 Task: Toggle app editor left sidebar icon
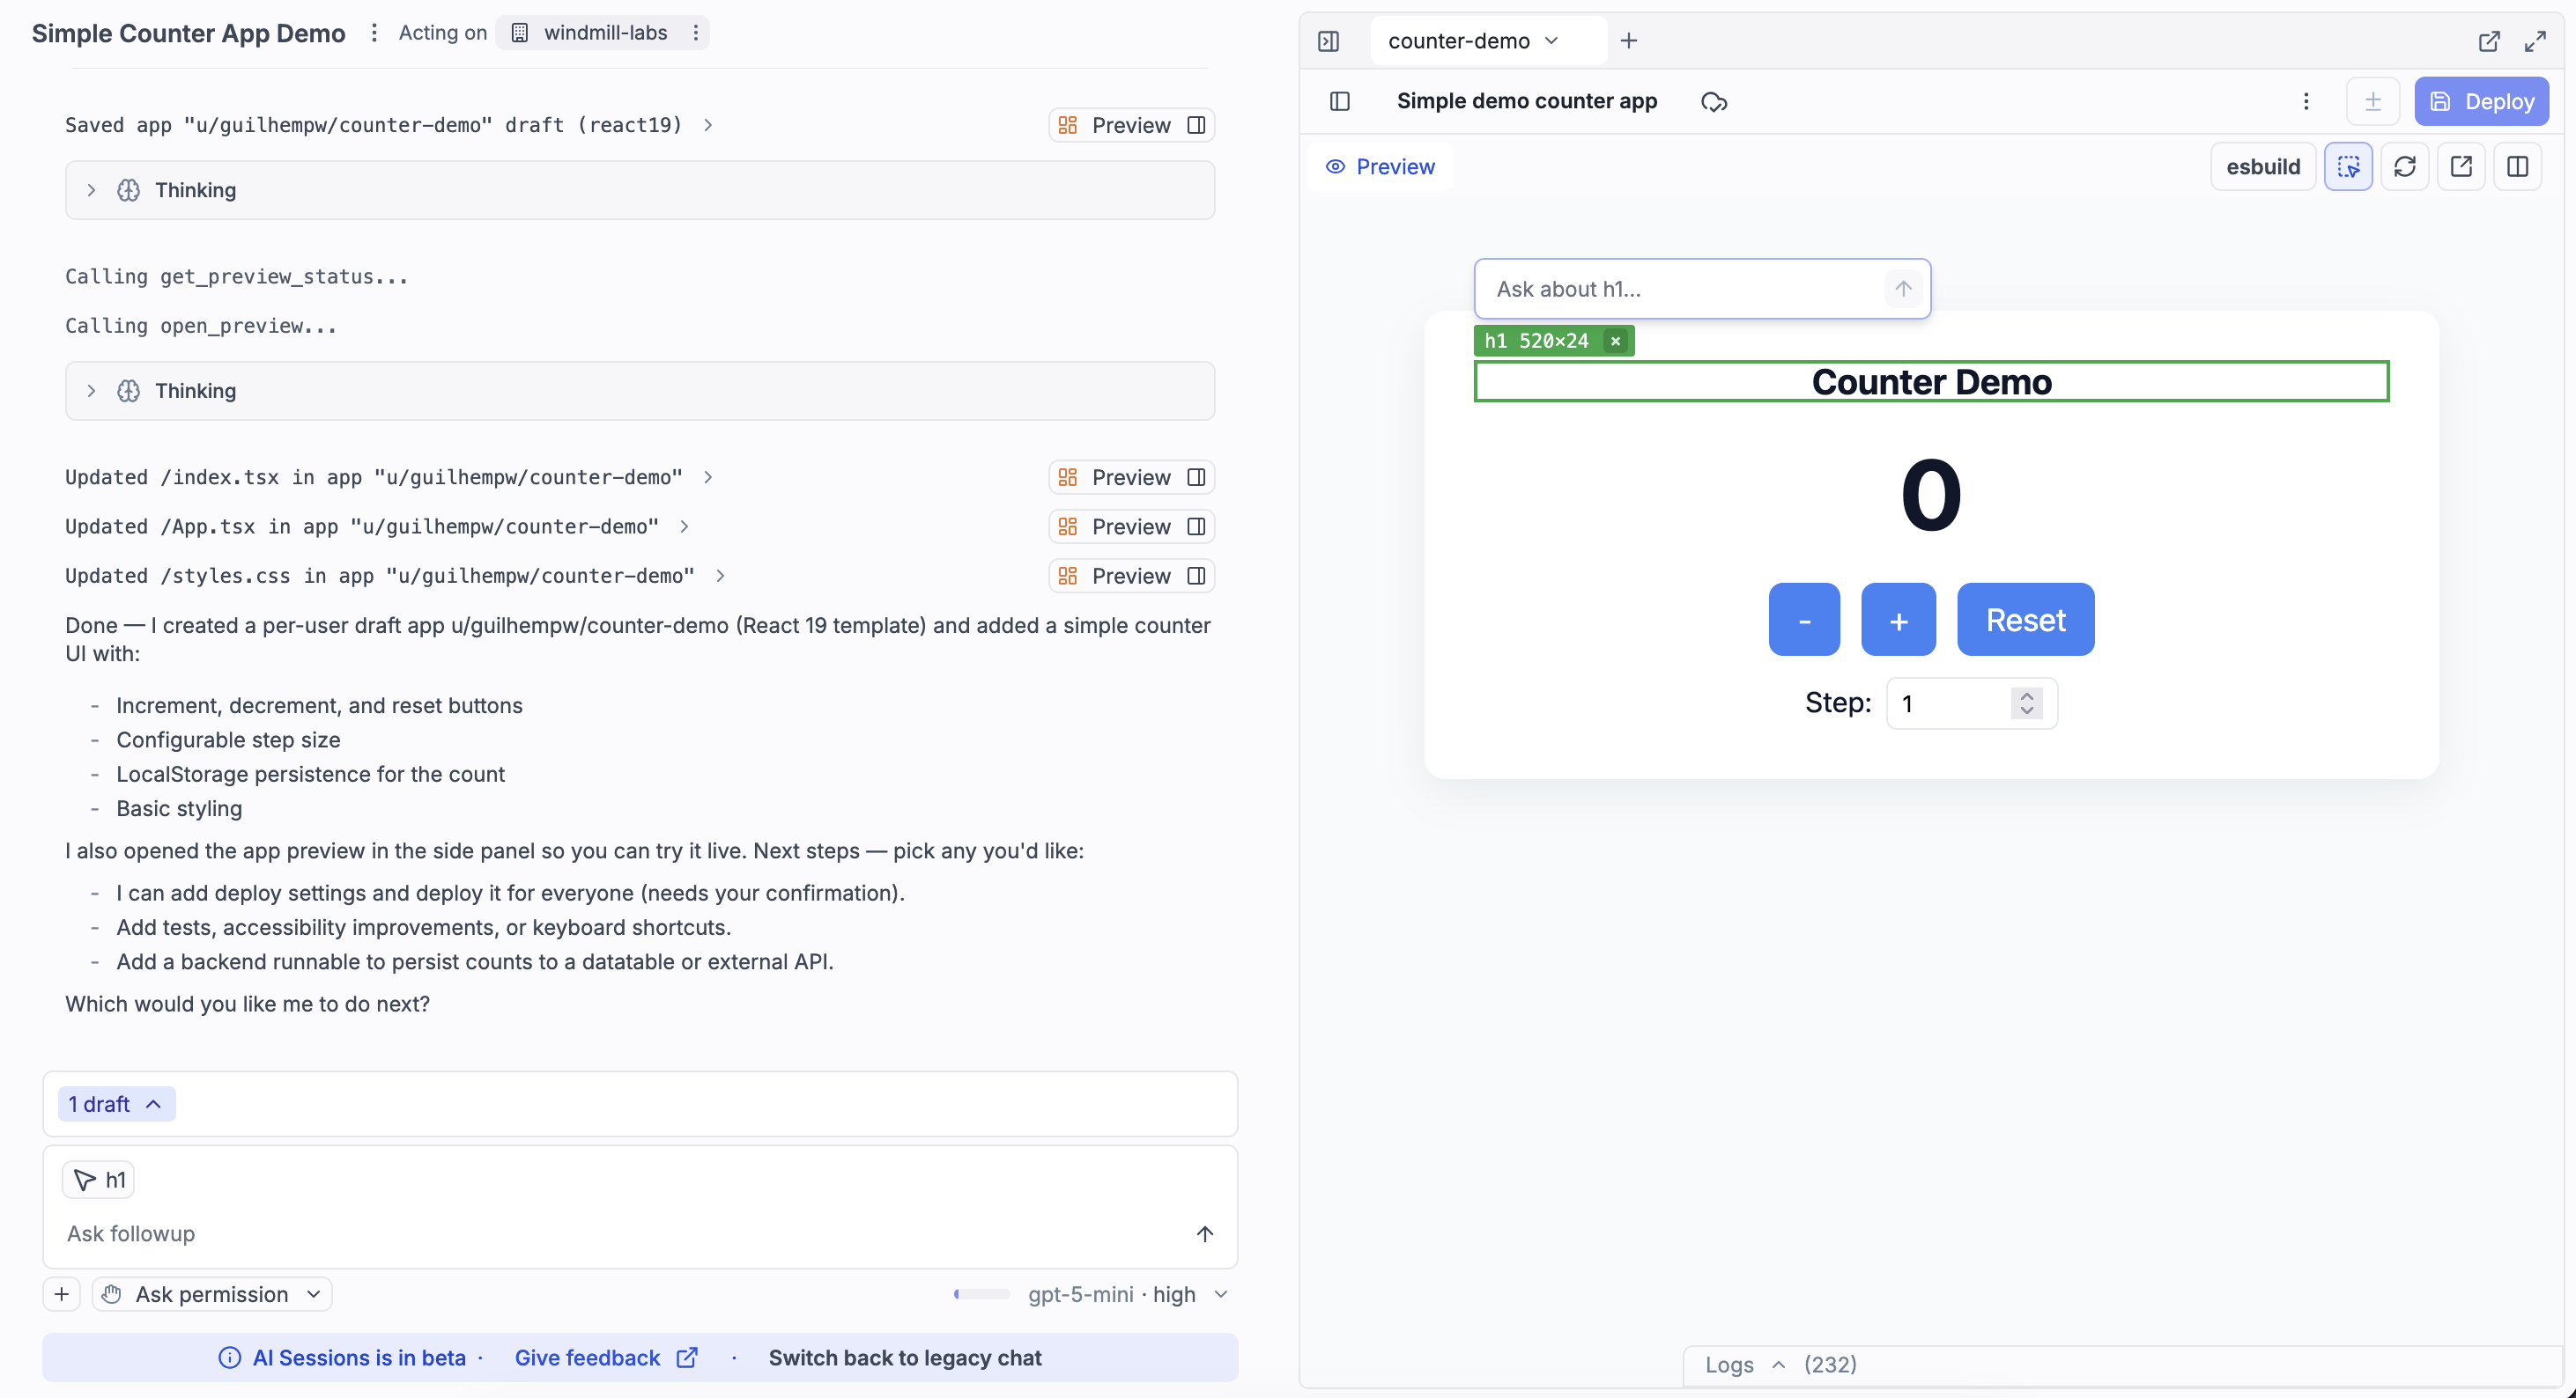pyautogui.click(x=1340, y=101)
